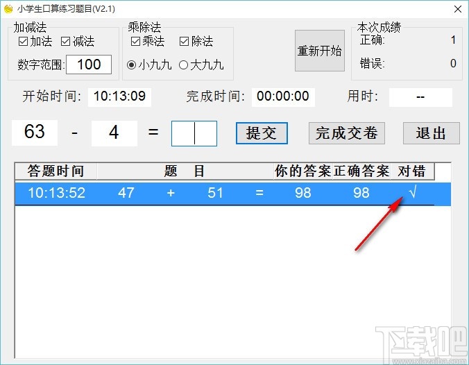
Task: Click the first operand 63
Action: tap(35, 133)
